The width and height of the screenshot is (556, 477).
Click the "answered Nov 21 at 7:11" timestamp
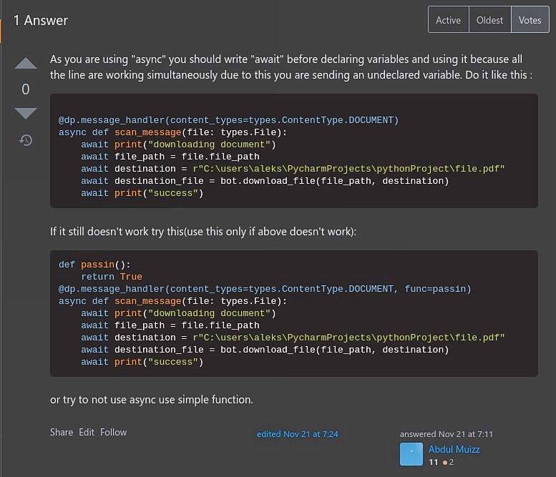tap(446, 434)
